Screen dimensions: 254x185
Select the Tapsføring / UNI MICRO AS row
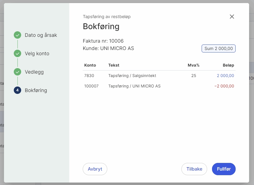[x=134, y=86]
